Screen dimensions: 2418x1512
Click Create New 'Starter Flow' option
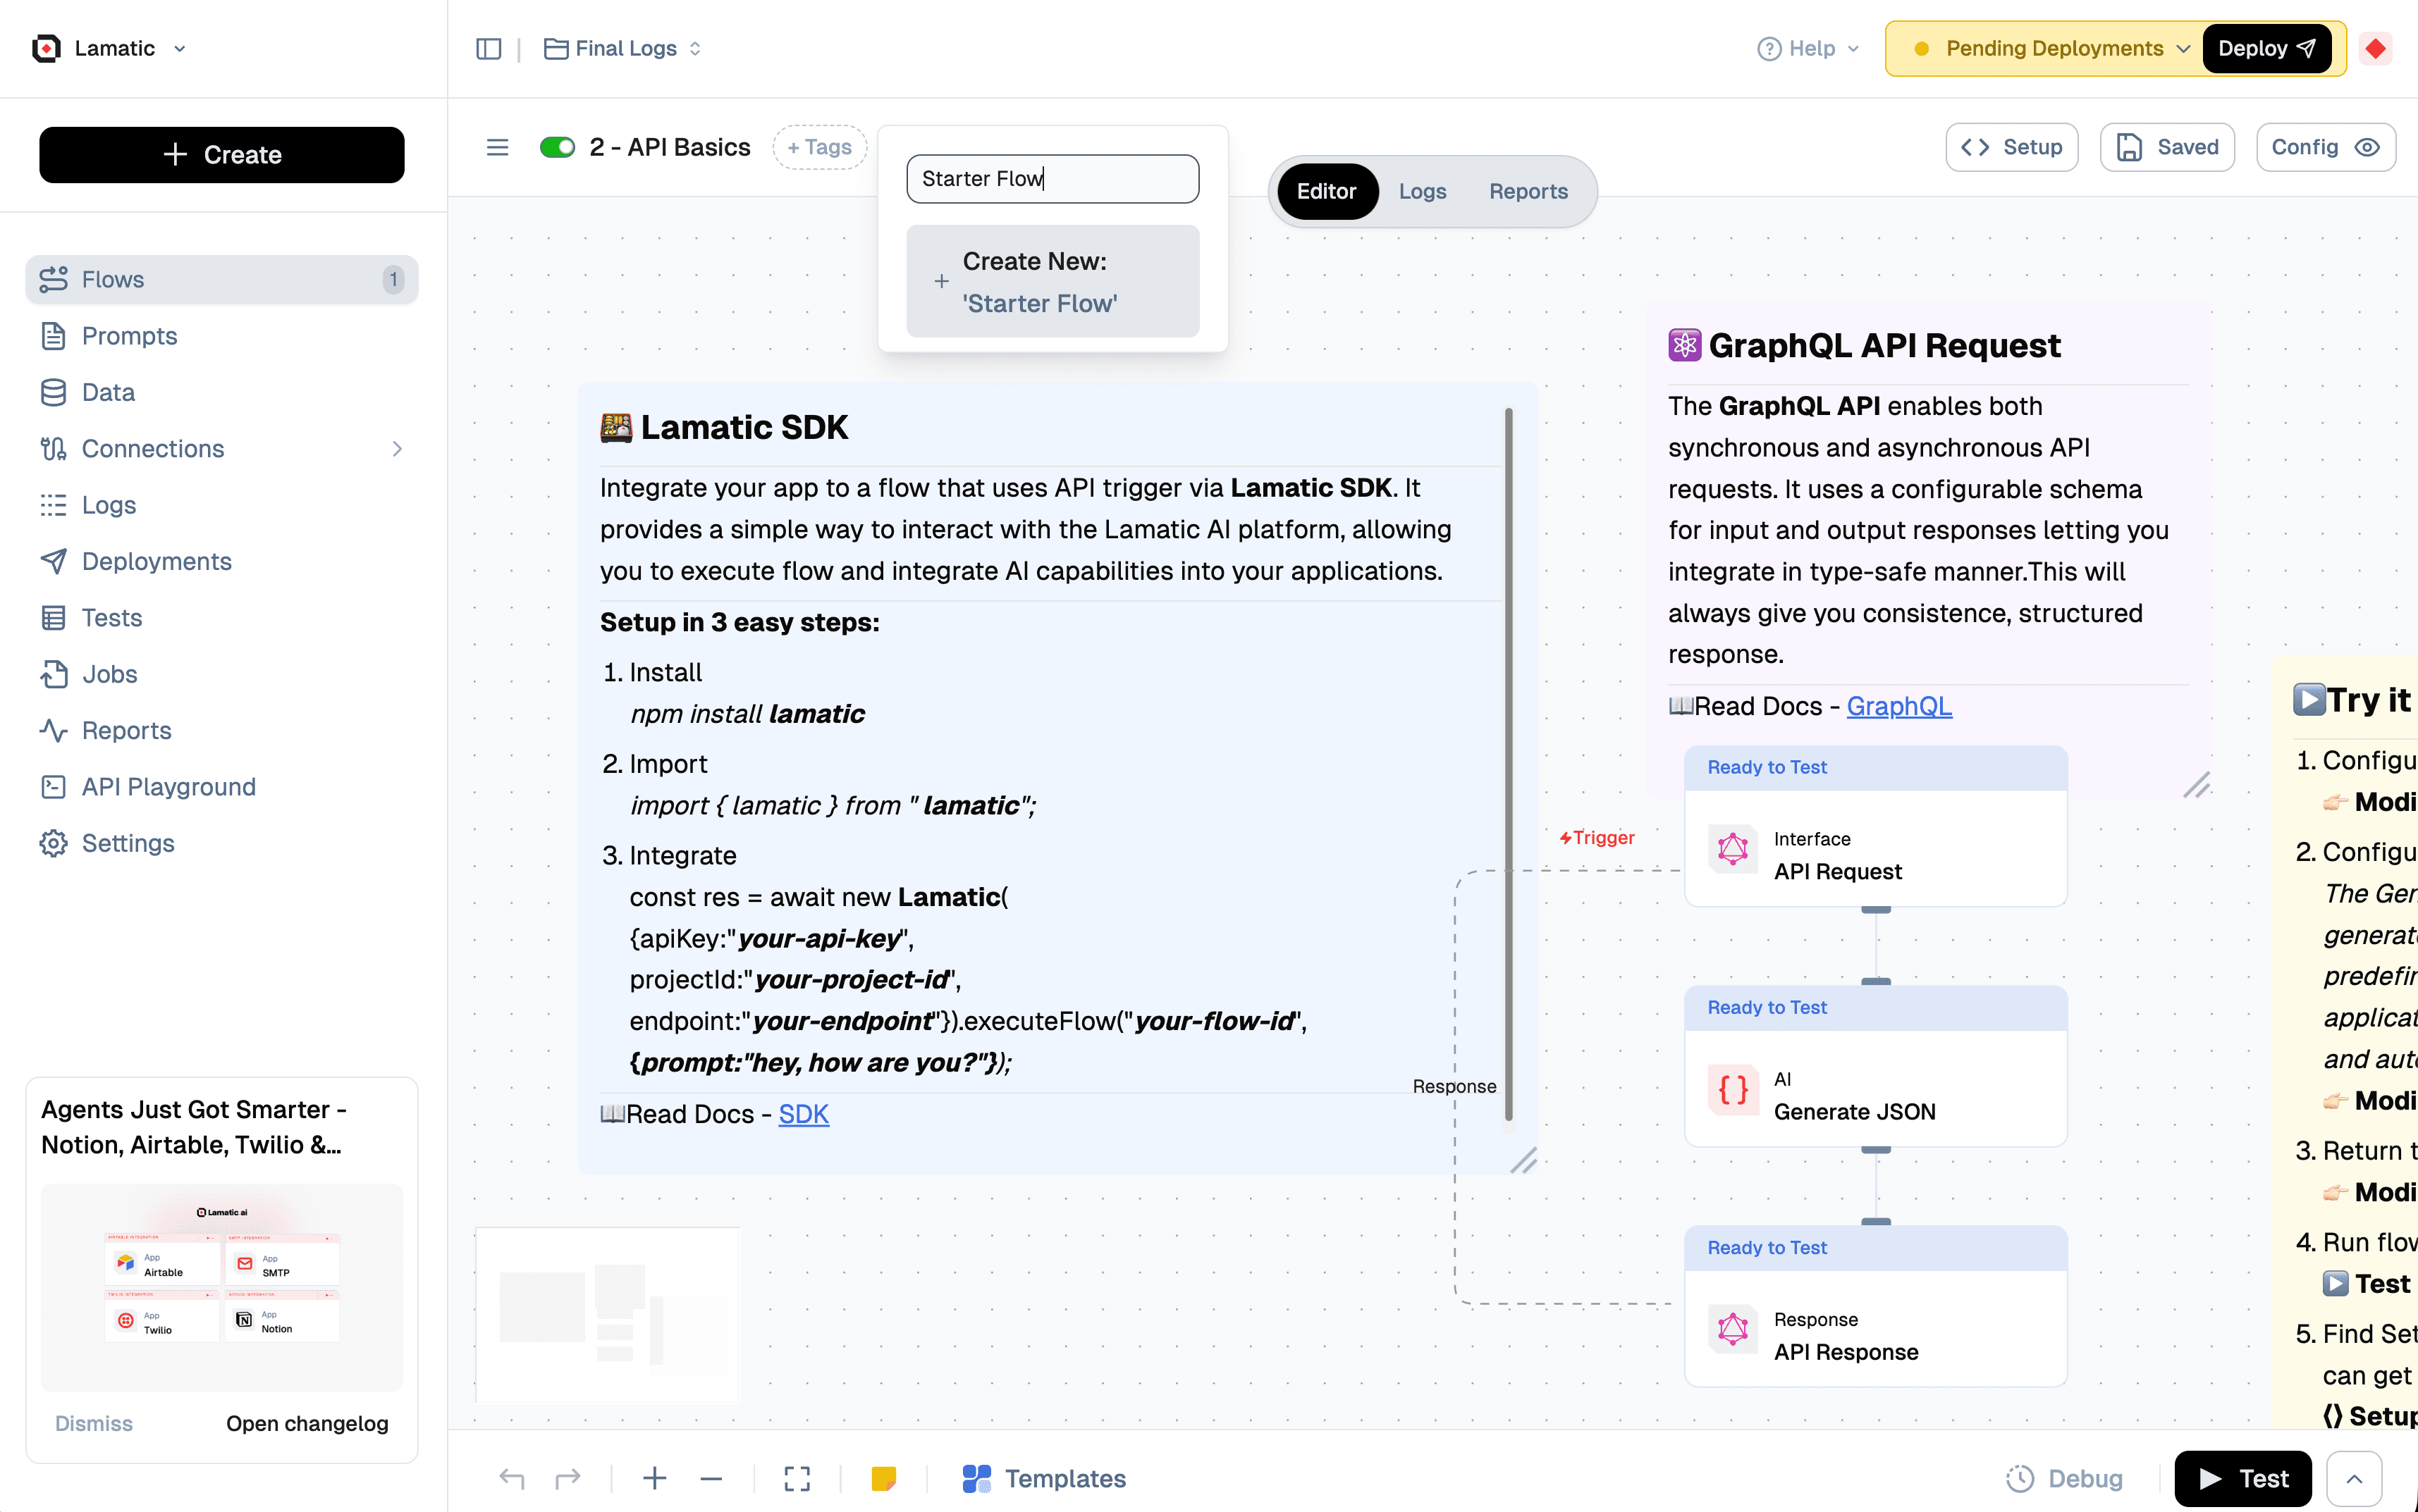pos(1052,282)
